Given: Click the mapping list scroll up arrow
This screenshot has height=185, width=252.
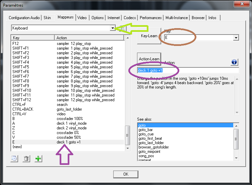Looking at the screenshot, I should tap(128, 38).
